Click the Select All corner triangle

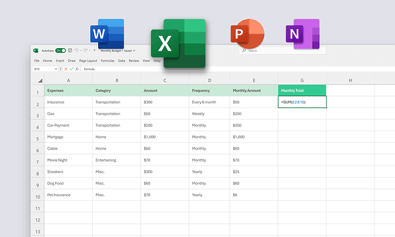(x=40, y=80)
